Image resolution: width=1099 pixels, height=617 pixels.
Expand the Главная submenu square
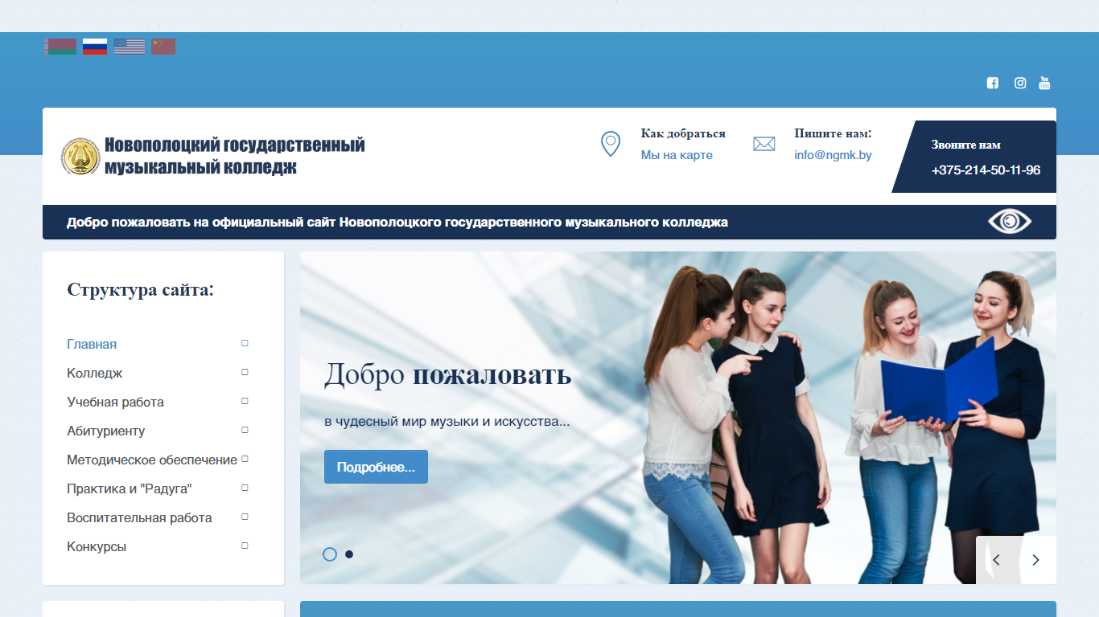[245, 343]
